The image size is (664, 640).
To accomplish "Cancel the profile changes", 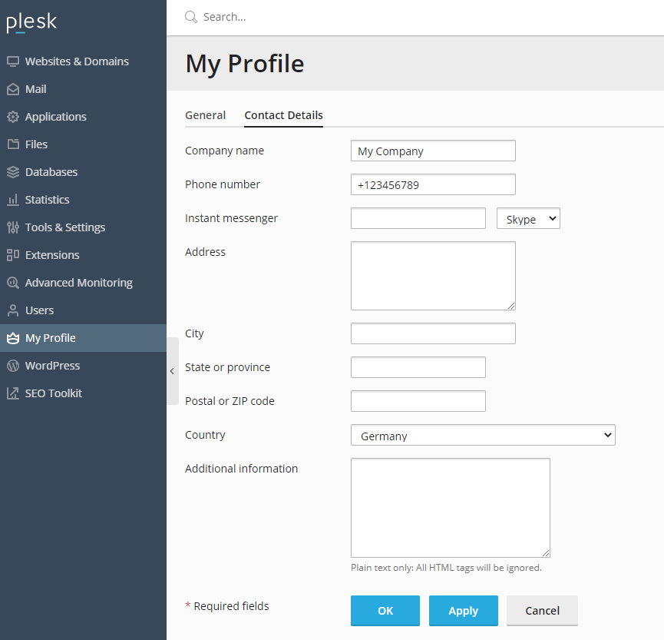I will coord(542,611).
